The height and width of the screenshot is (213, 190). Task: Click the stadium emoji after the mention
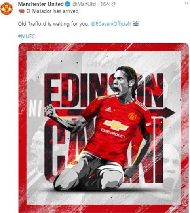[135, 23]
